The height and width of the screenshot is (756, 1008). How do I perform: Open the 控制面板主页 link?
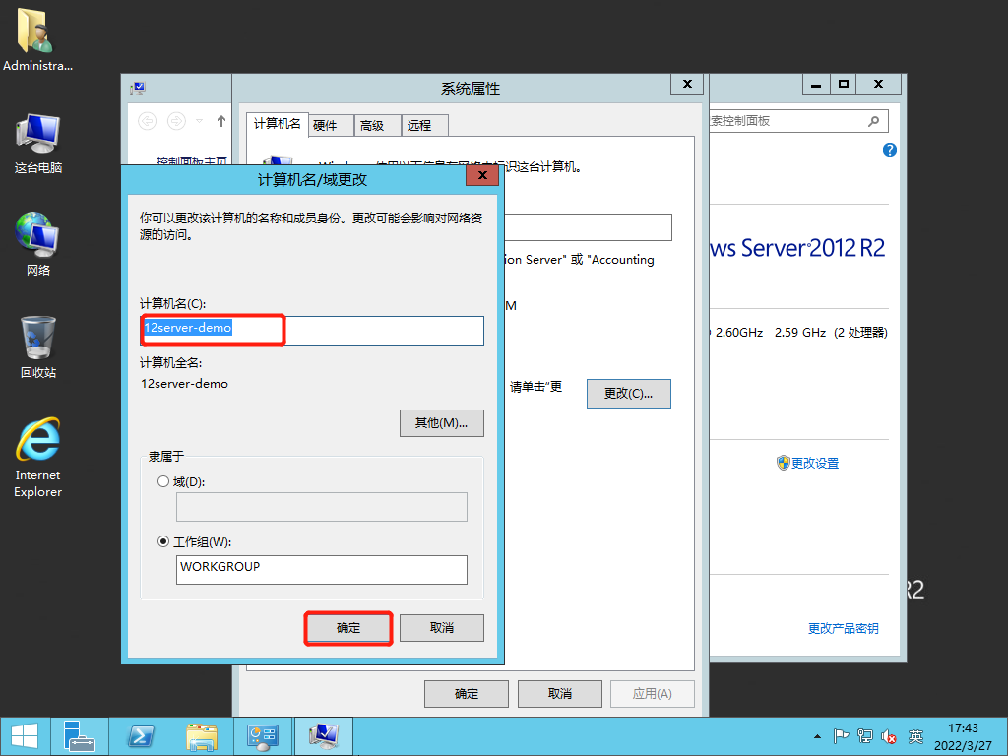(x=192, y=160)
